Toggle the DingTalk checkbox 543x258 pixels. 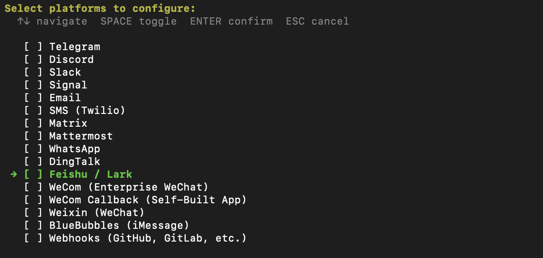coord(33,162)
